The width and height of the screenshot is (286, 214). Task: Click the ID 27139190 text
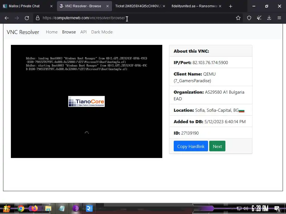pos(186,133)
